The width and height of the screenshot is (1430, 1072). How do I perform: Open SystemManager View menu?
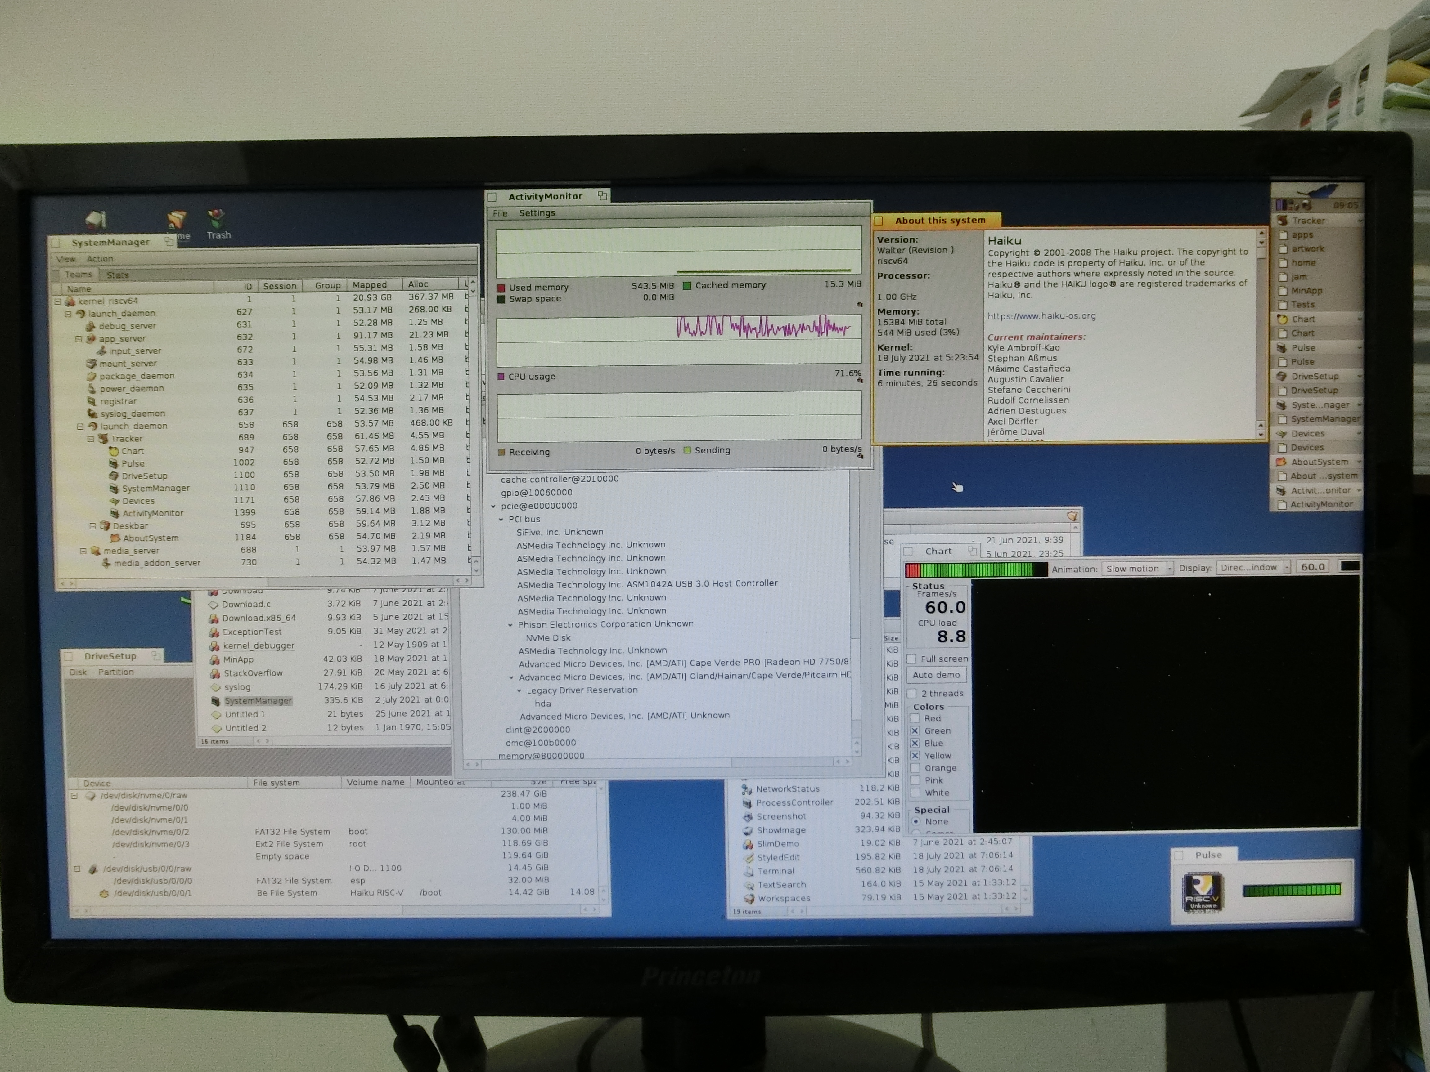(66, 259)
